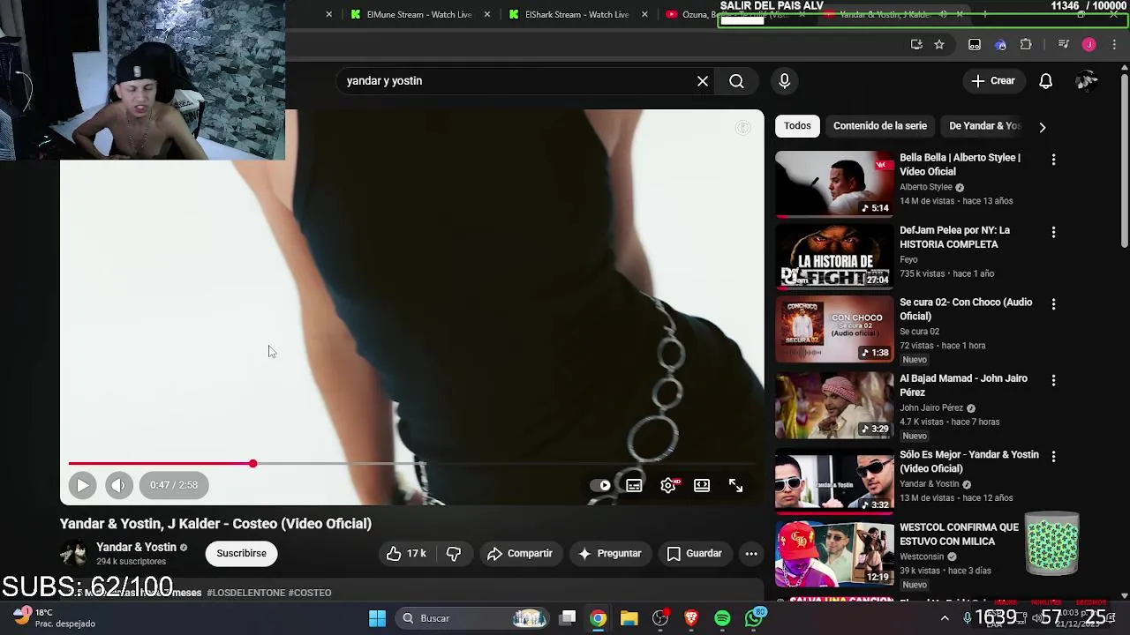Open the media controls icon in Chrome toolbar

pos(1064,44)
